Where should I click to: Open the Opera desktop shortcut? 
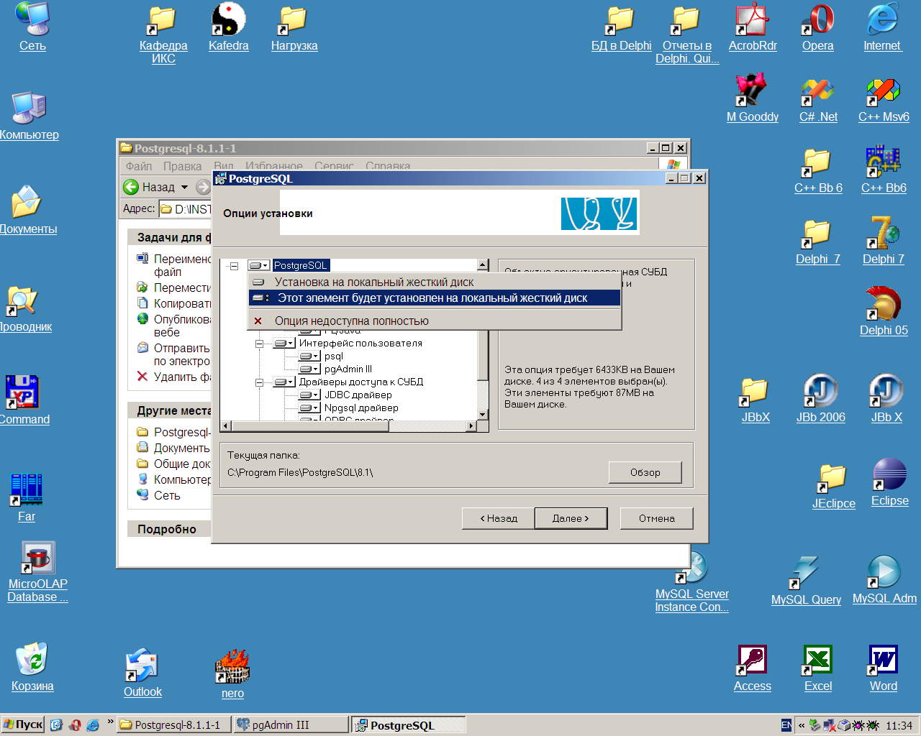(x=818, y=27)
